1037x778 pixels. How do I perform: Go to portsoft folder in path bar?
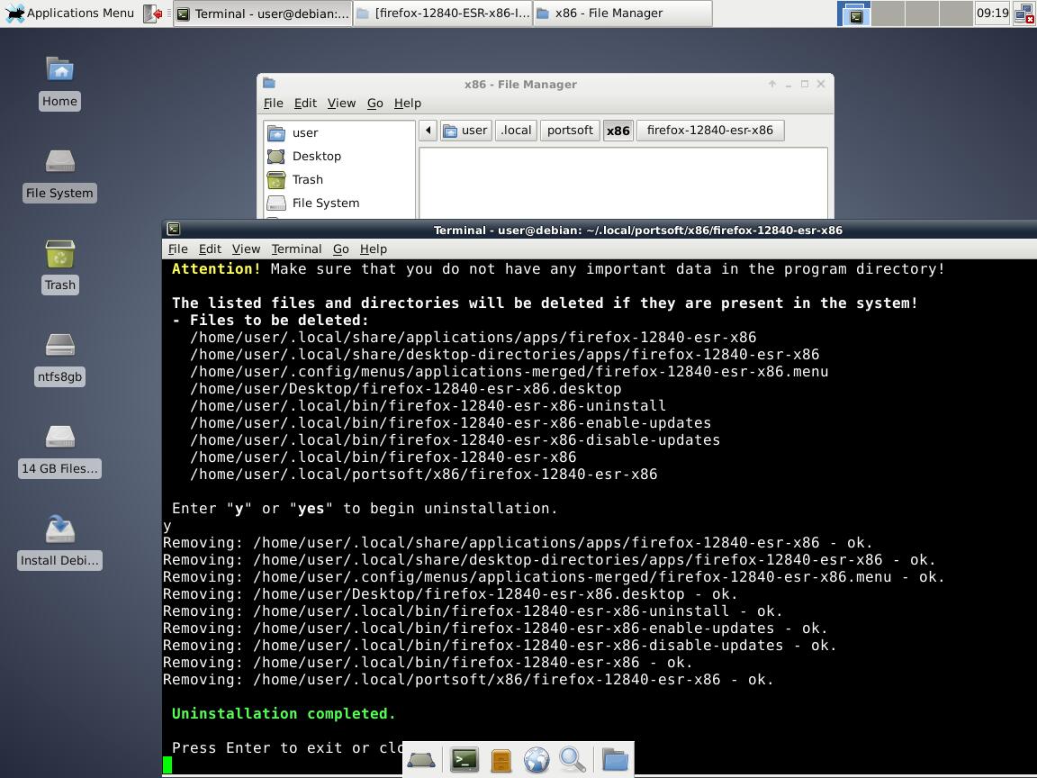point(570,131)
